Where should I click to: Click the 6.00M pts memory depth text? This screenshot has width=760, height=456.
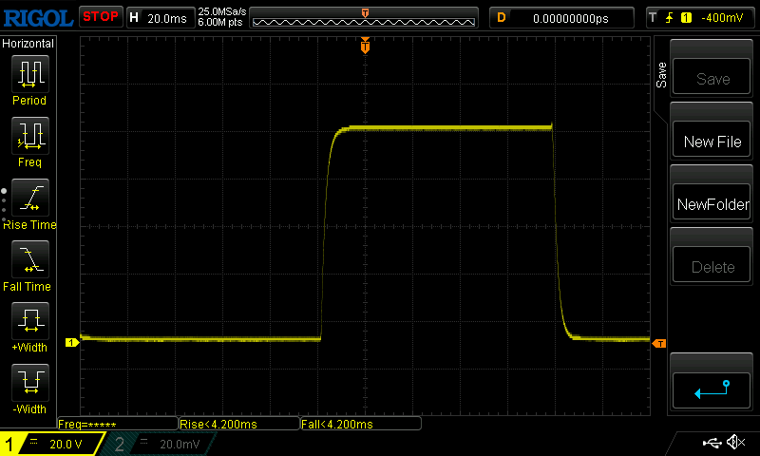pyautogui.click(x=220, y=22)
